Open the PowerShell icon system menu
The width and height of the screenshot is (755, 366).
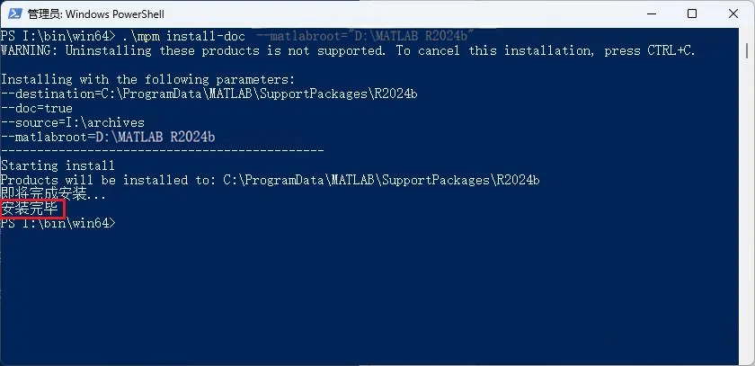tap(14, 14)
